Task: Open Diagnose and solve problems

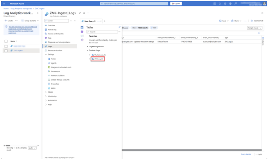Action: pyautogui.click(x=59, y=42)
